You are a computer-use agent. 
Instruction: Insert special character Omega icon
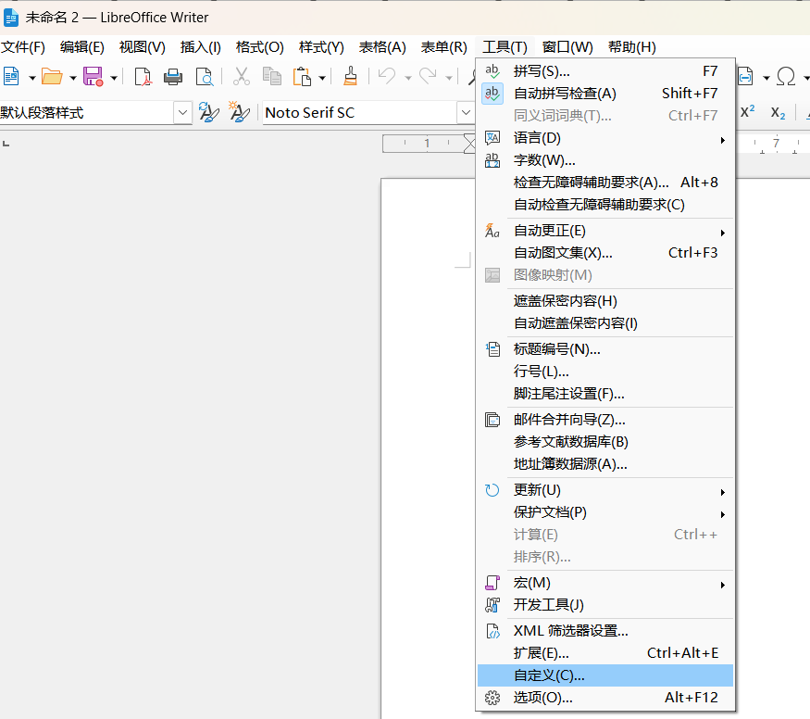pyautogui.click(x=786, y=77)
